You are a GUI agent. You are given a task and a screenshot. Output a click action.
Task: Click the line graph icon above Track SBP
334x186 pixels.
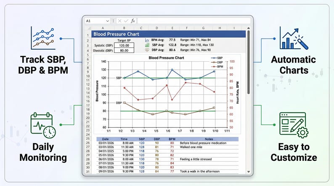pos(43,38)
